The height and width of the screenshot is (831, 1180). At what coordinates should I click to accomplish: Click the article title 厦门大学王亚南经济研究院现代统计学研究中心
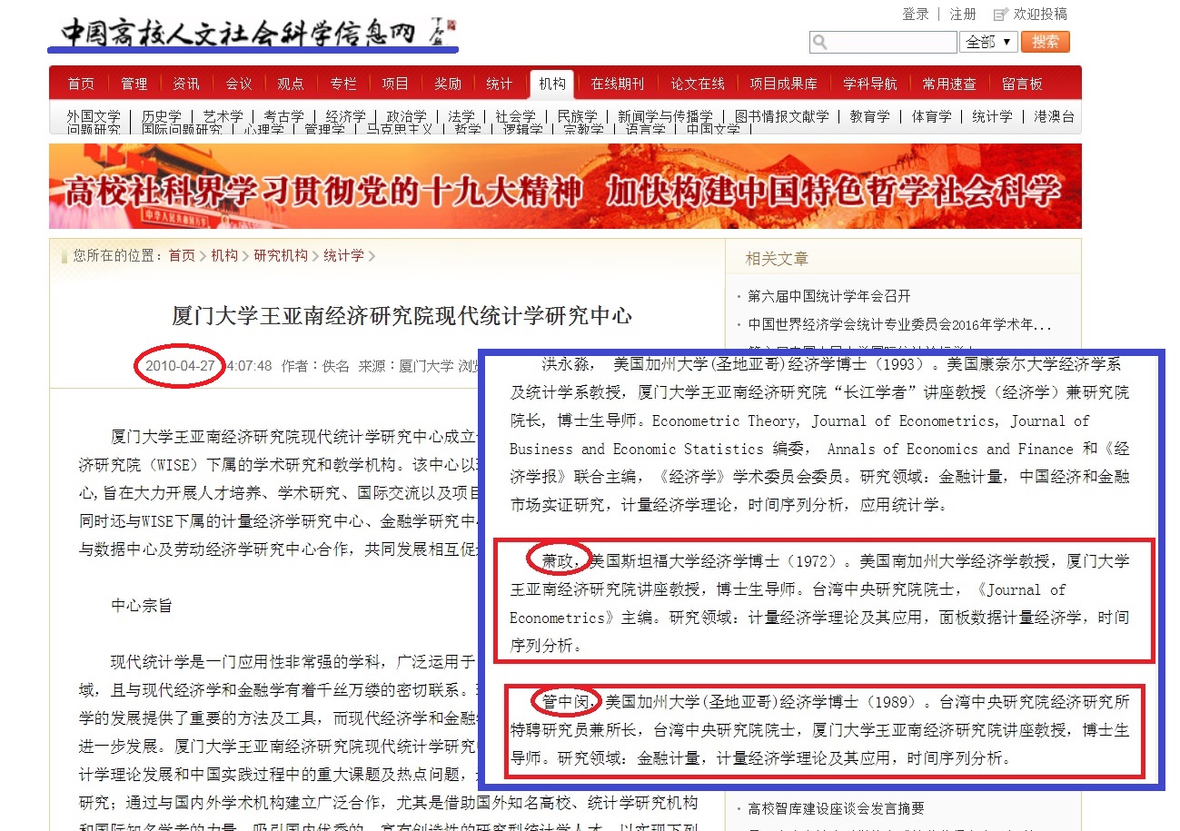pos(402,316)
